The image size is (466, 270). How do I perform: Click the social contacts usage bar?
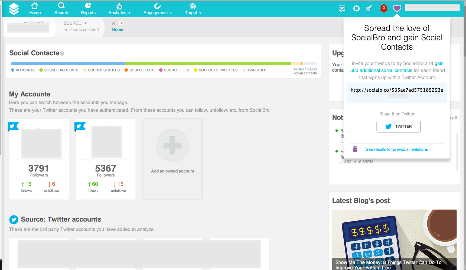(164, 64)
